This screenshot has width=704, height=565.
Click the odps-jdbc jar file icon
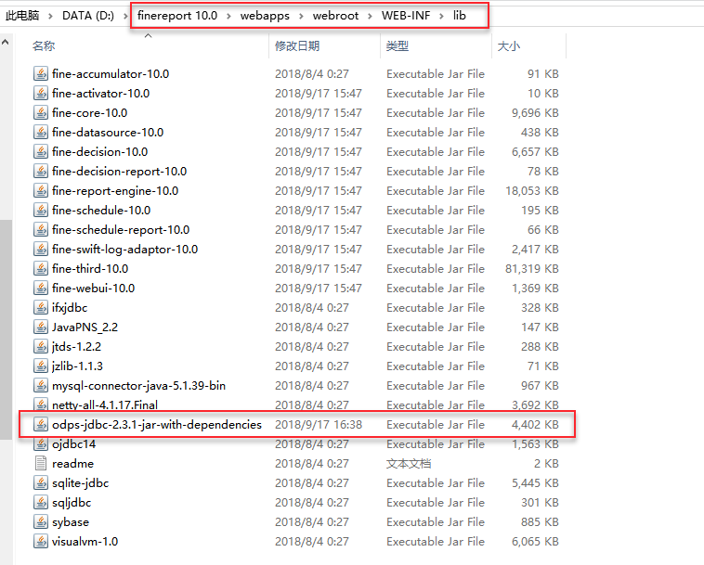point(41,425)
